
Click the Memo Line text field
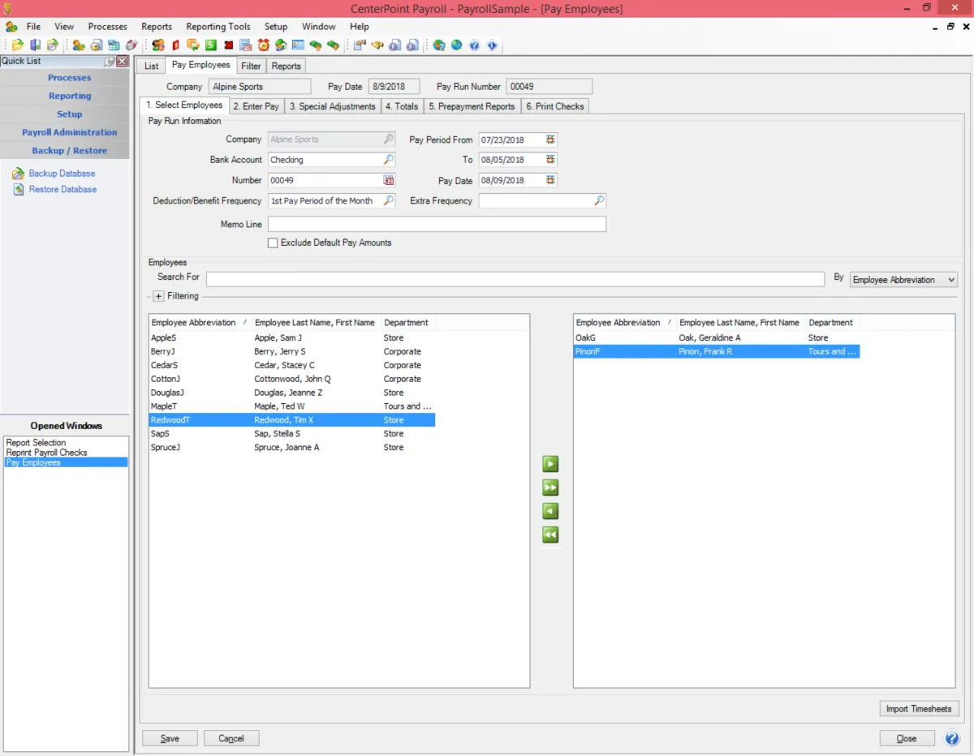437,224
